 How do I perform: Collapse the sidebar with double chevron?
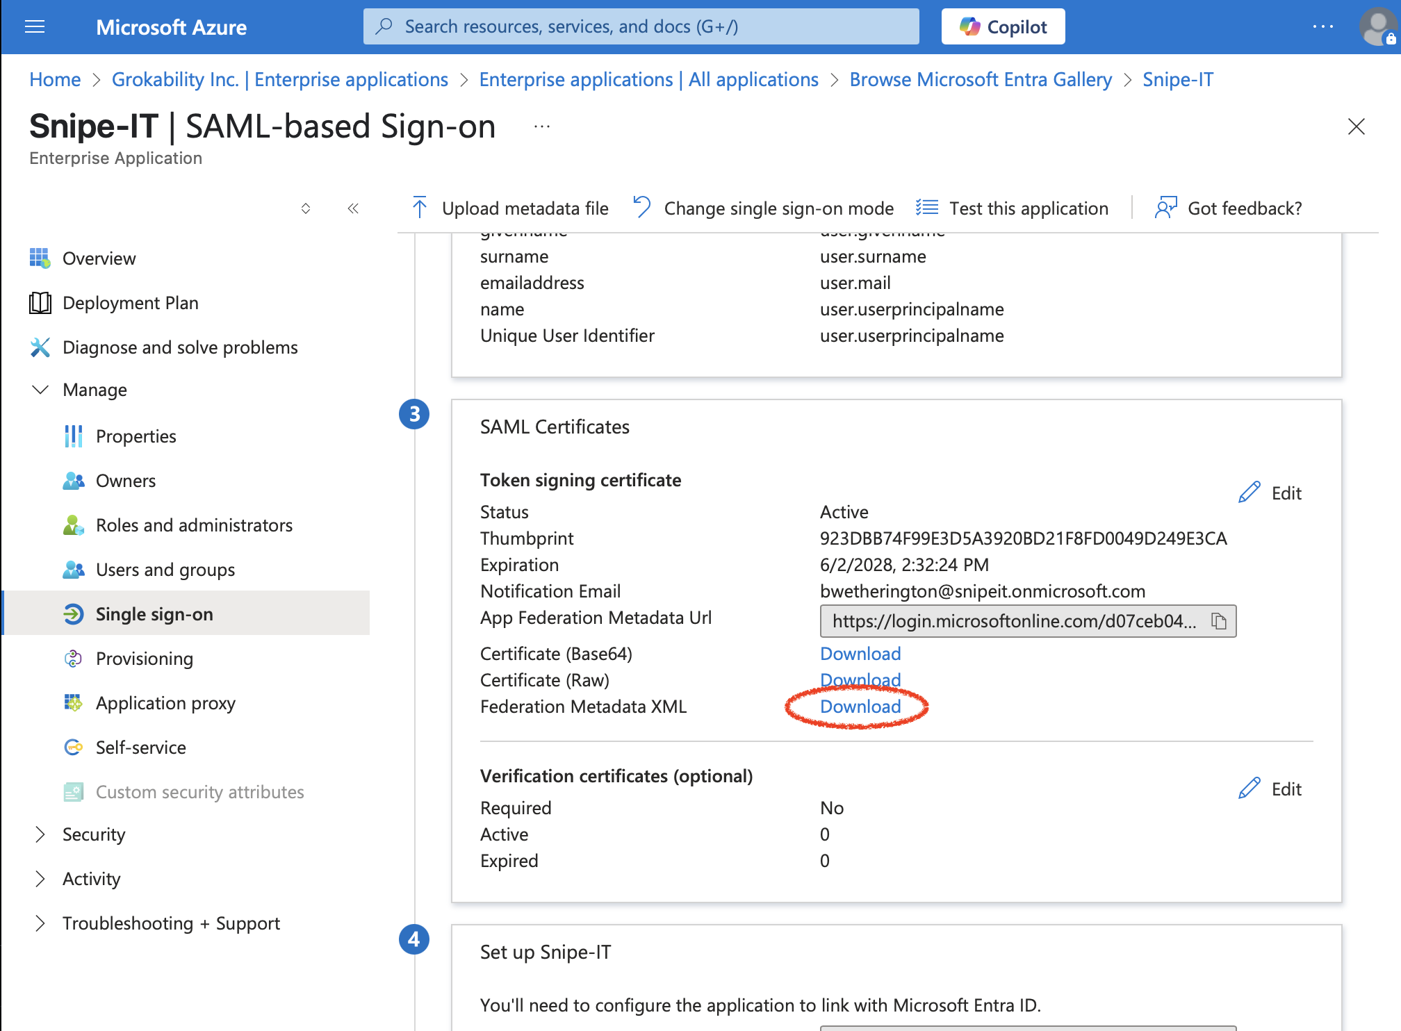pyautogui.click(x=353, y=208)
